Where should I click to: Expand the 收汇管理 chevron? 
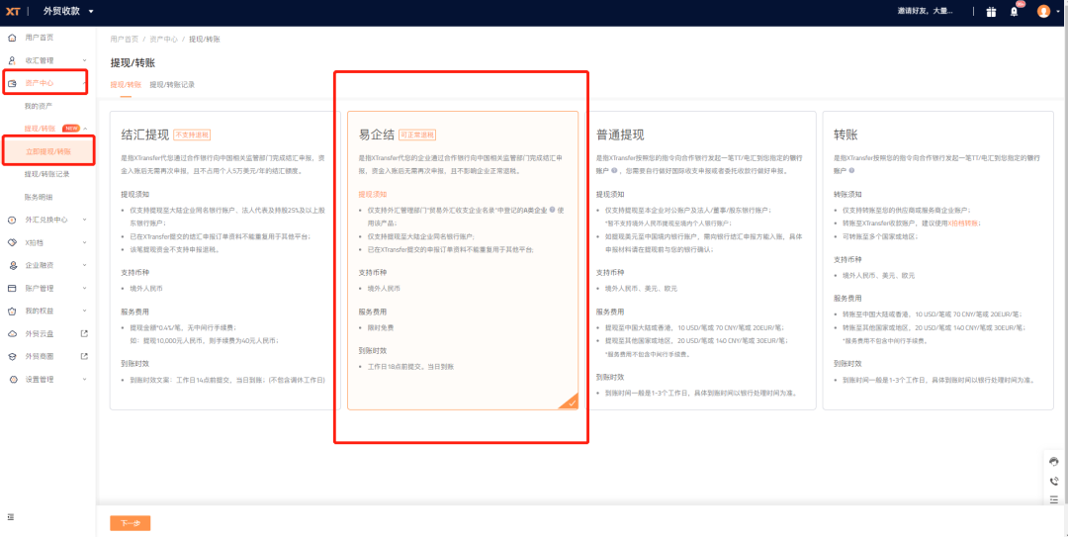pos(84,60)
